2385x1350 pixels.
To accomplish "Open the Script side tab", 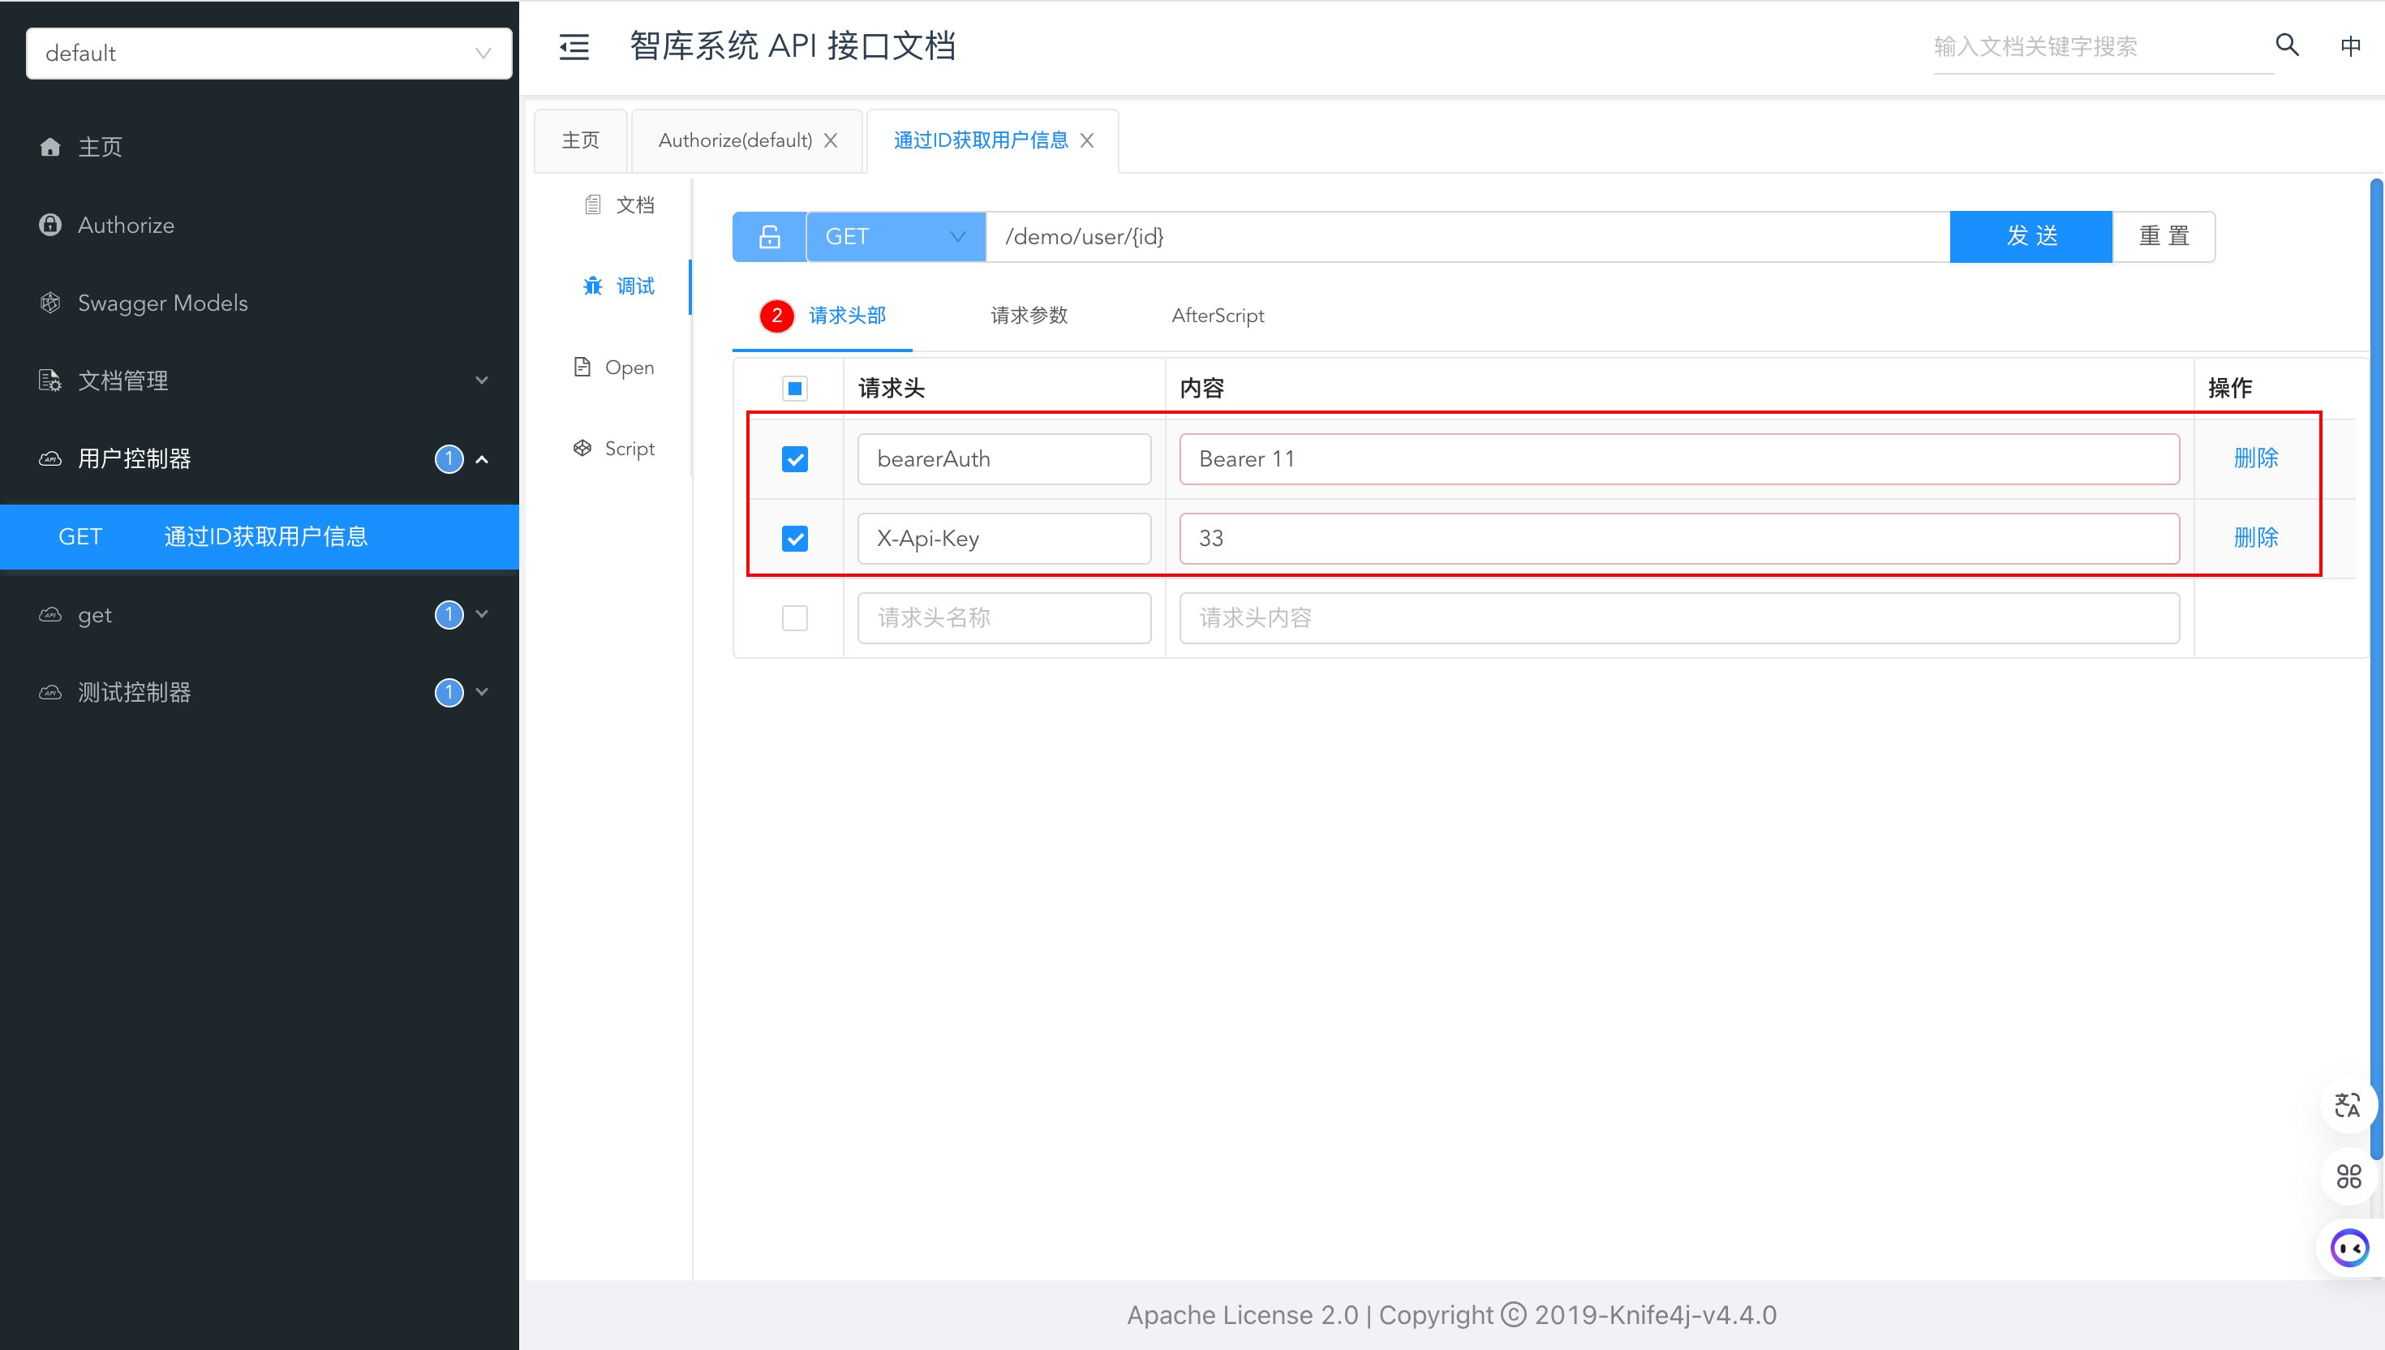I will pos(615,449).
